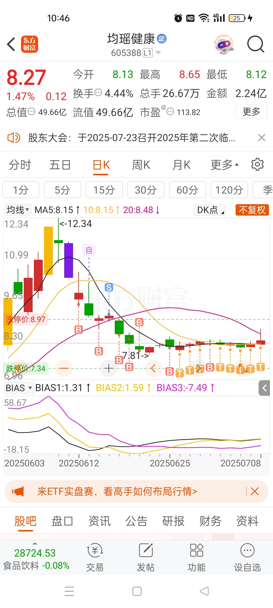Open the ETF实盘赛 banner link
273x608 pixels.
(117, 491)
